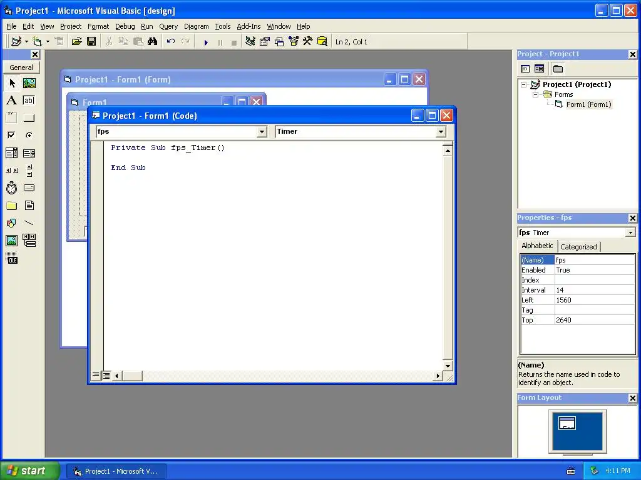Open the Properties Window toolbar icon
The height and width of the screenshot is (480, 641).
click(x=265, y=42)
